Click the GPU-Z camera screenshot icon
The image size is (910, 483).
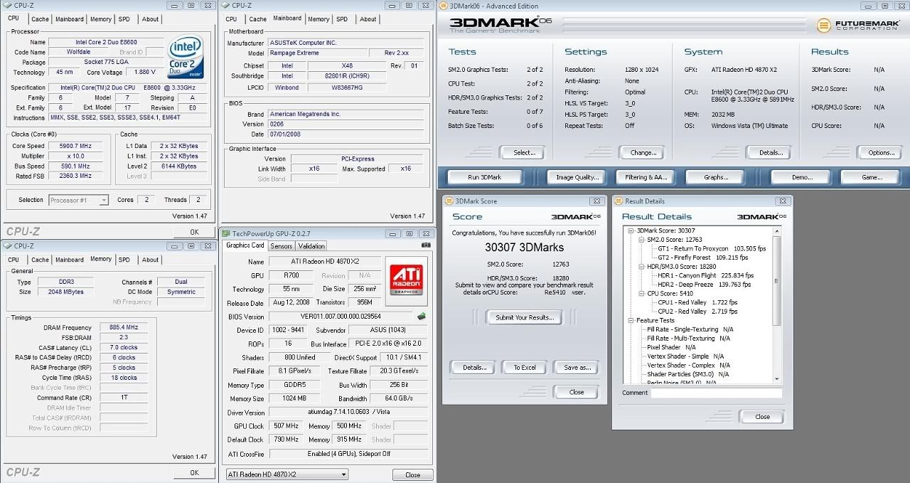[426, 245]
